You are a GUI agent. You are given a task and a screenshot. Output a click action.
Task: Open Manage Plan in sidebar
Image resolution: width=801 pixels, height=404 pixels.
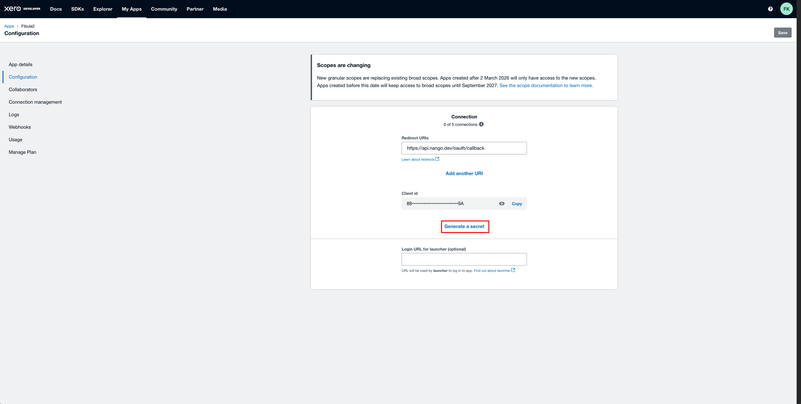(x=23, y=152)
